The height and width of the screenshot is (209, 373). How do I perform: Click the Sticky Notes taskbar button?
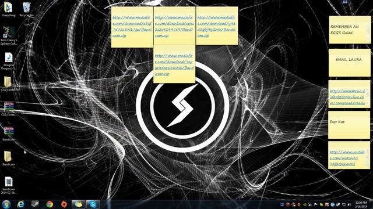(x=78, y=204)
